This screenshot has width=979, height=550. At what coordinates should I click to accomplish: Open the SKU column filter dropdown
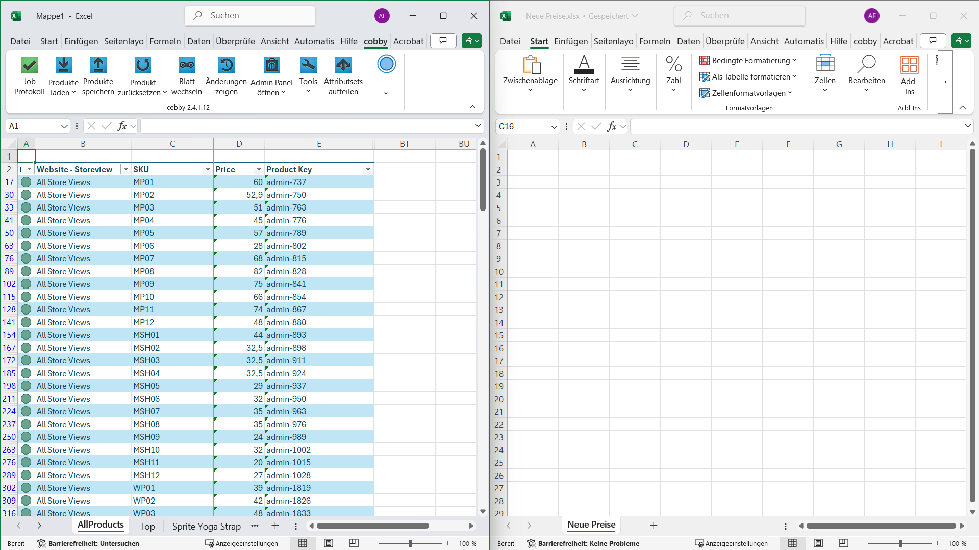207,169
